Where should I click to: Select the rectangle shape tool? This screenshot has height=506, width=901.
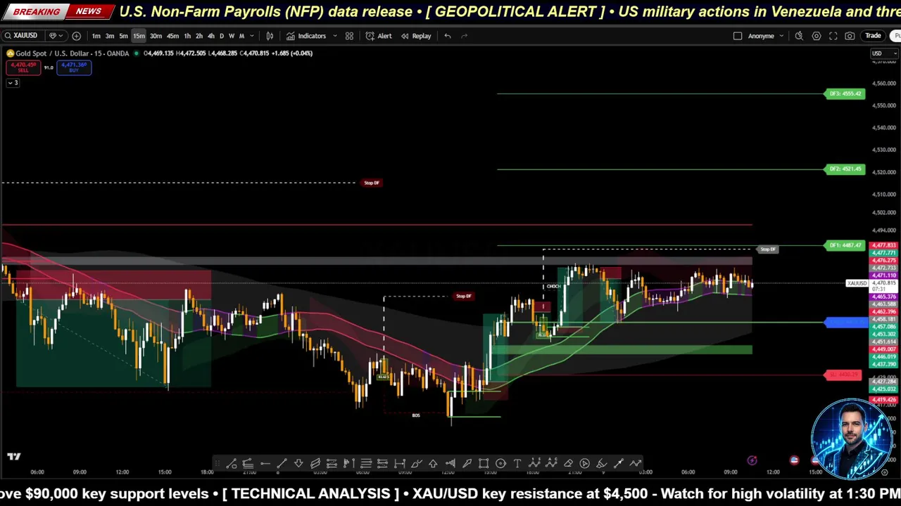pos(483,464)
